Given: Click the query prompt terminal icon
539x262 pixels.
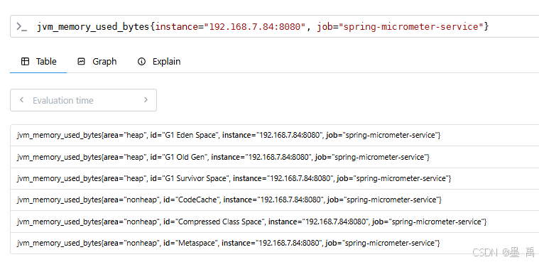Looking at the screenshot, I should pyautogui.click(x=21, y=26).
